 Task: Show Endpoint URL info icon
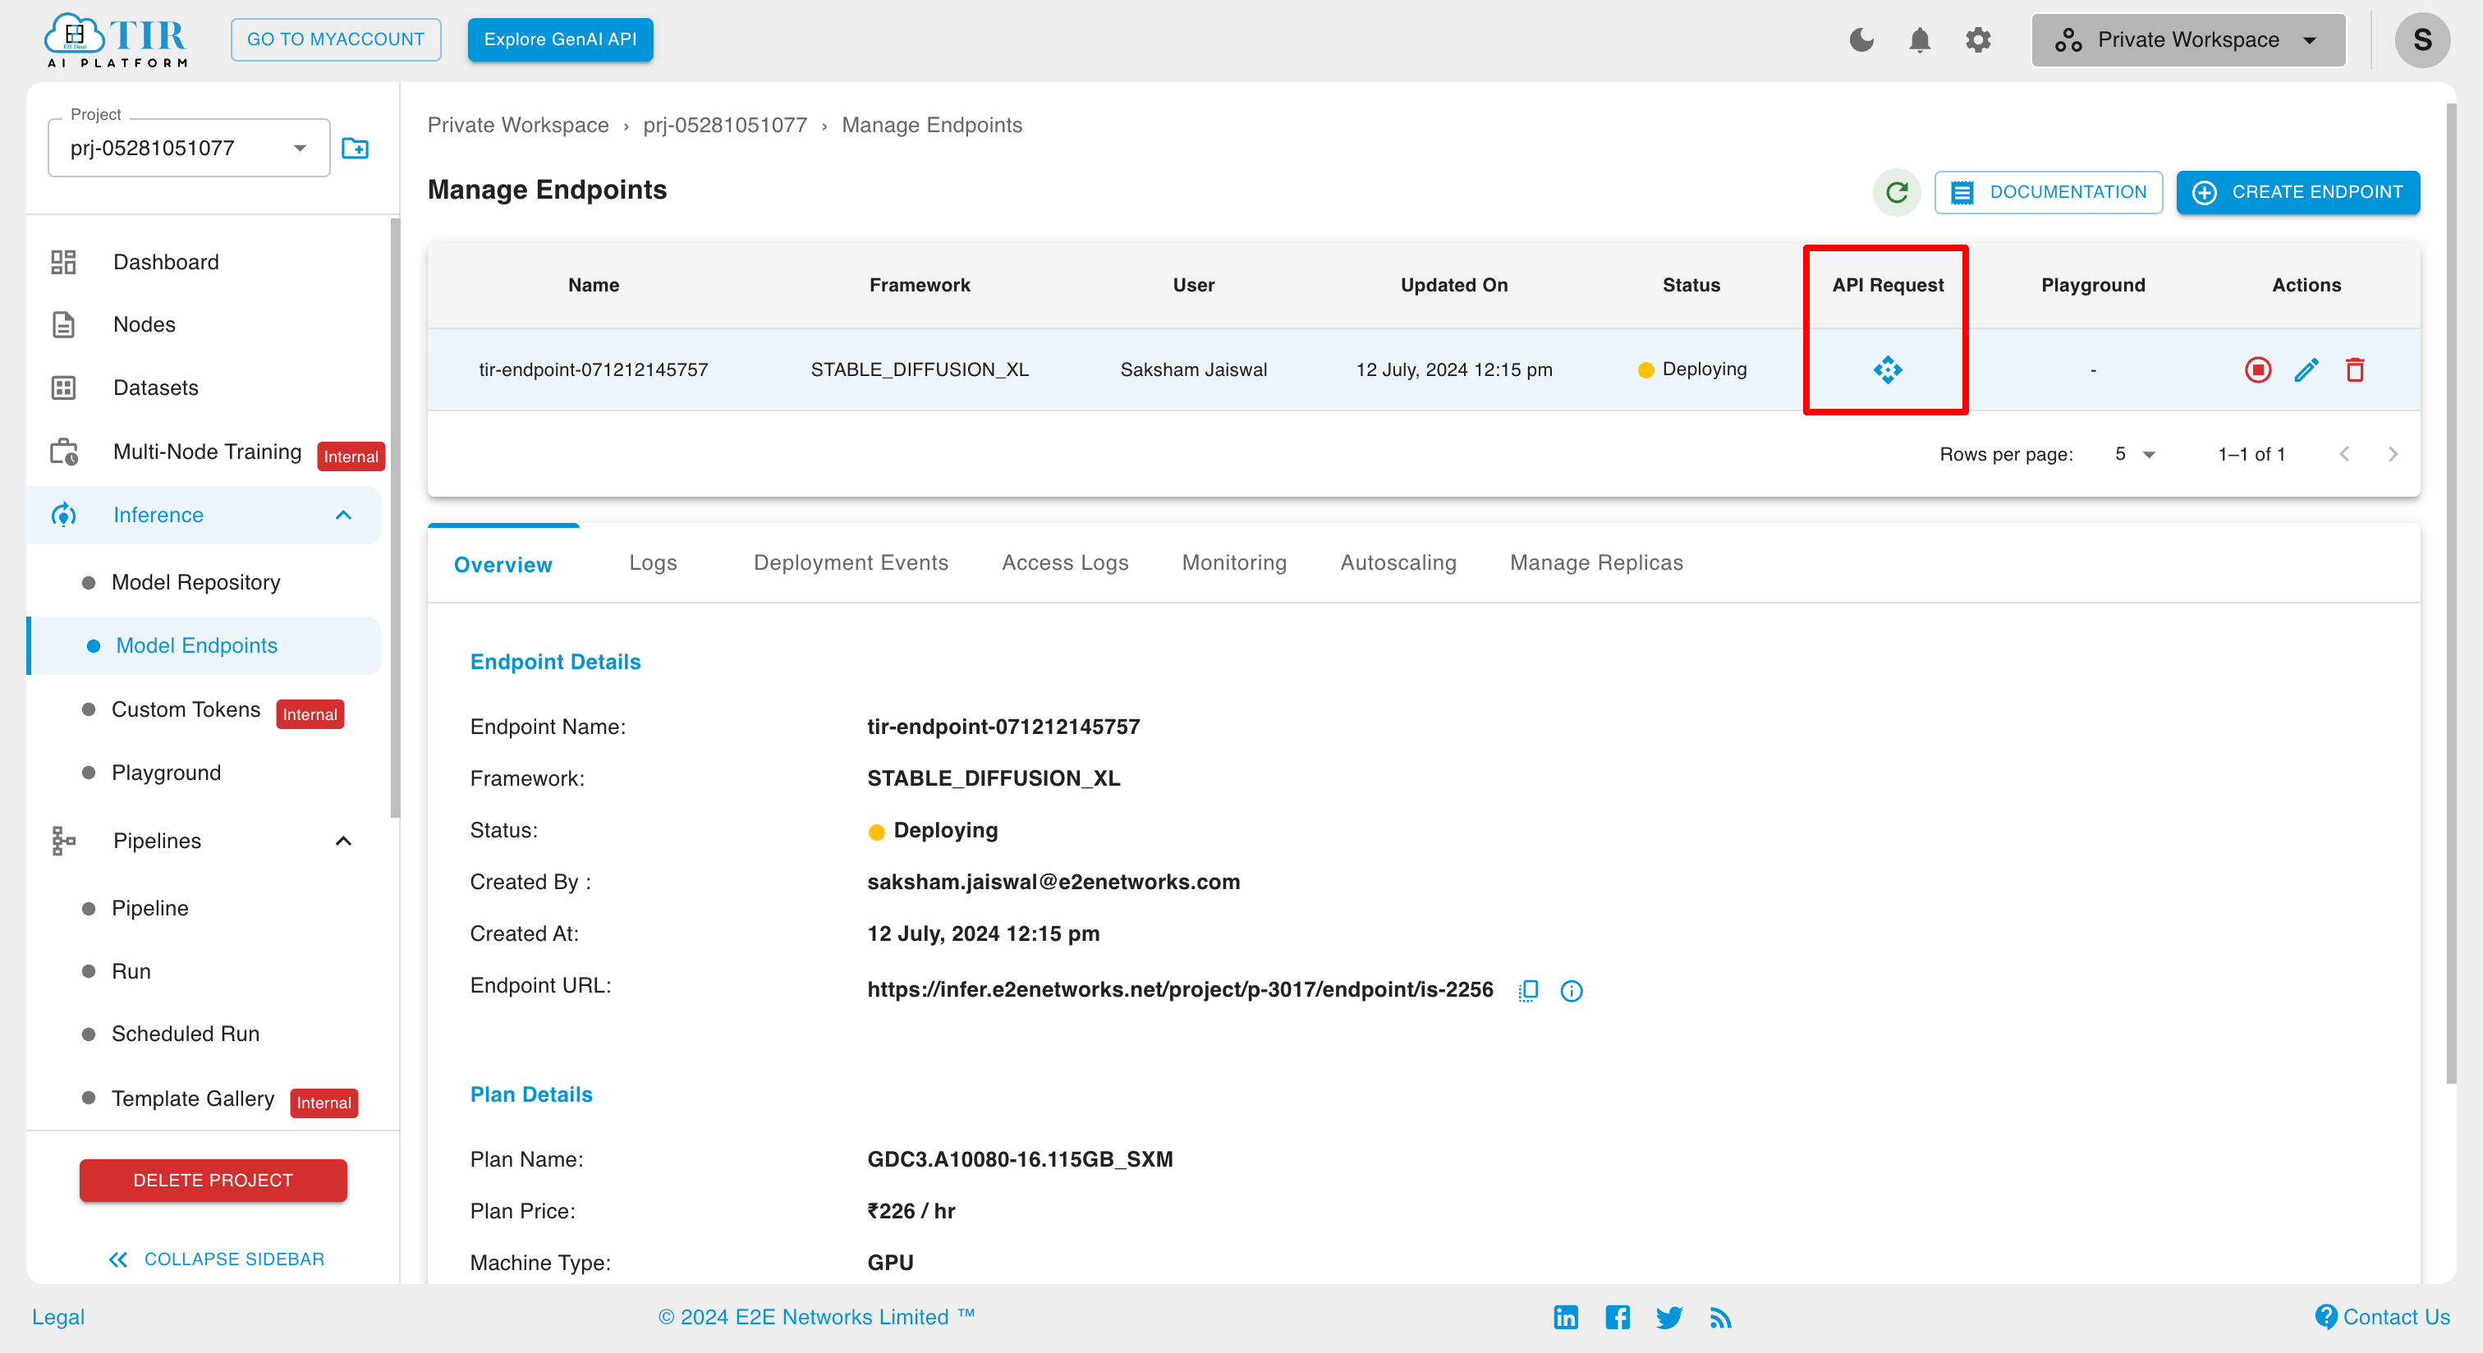[1571, 991]
